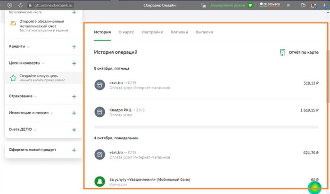Screen dimensions: 330x194
Task: Click the 621,76 ₽ amount
Action: 311,153
